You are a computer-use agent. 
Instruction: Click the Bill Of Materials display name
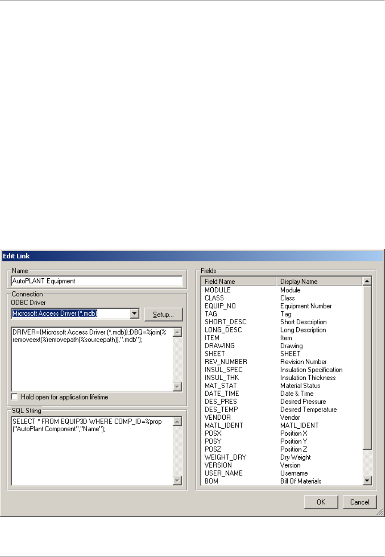(301, 481)
